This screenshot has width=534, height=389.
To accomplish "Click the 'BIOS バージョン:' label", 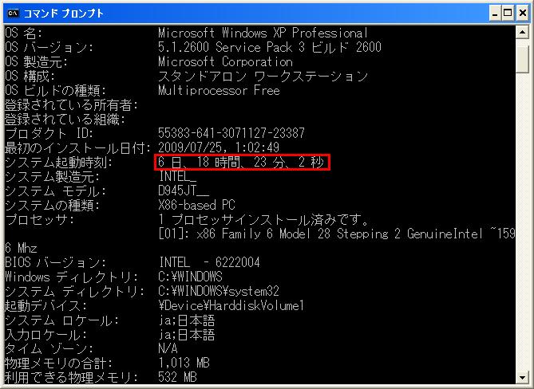I will pyautogui.click(x=56, y=262).
